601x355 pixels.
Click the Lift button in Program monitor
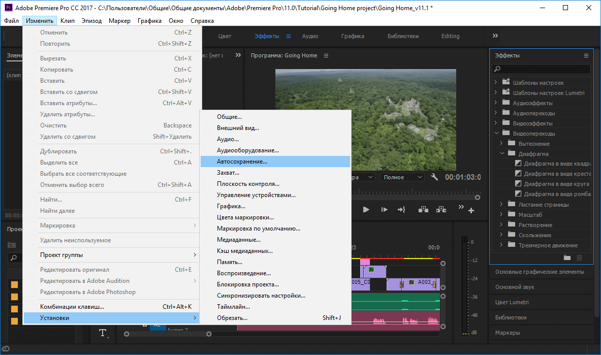tap(423, 209)
